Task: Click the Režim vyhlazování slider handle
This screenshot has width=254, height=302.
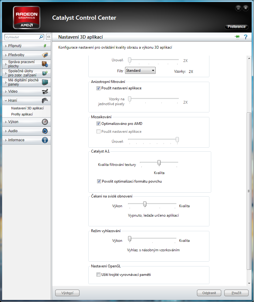Action: point(130,239)
